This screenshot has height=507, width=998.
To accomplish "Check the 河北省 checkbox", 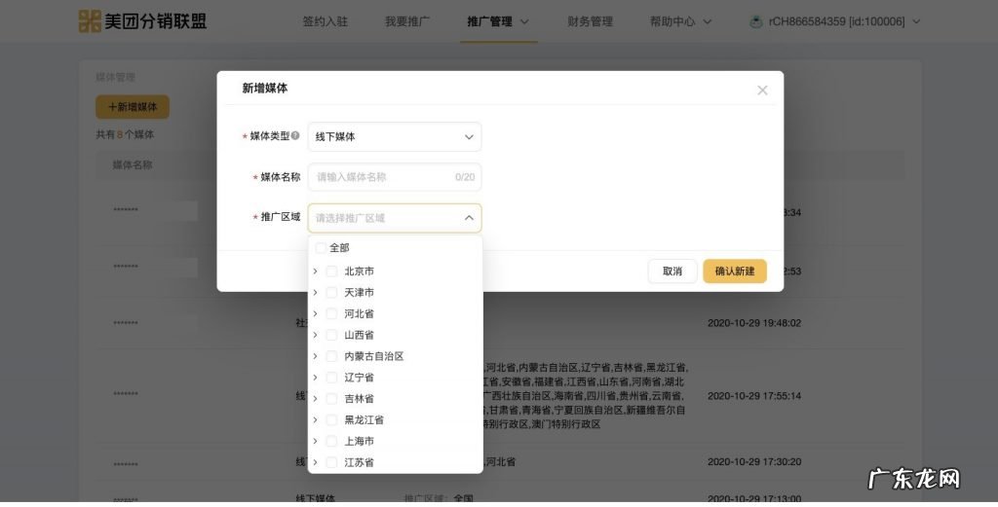I will (x=331, y=314).
